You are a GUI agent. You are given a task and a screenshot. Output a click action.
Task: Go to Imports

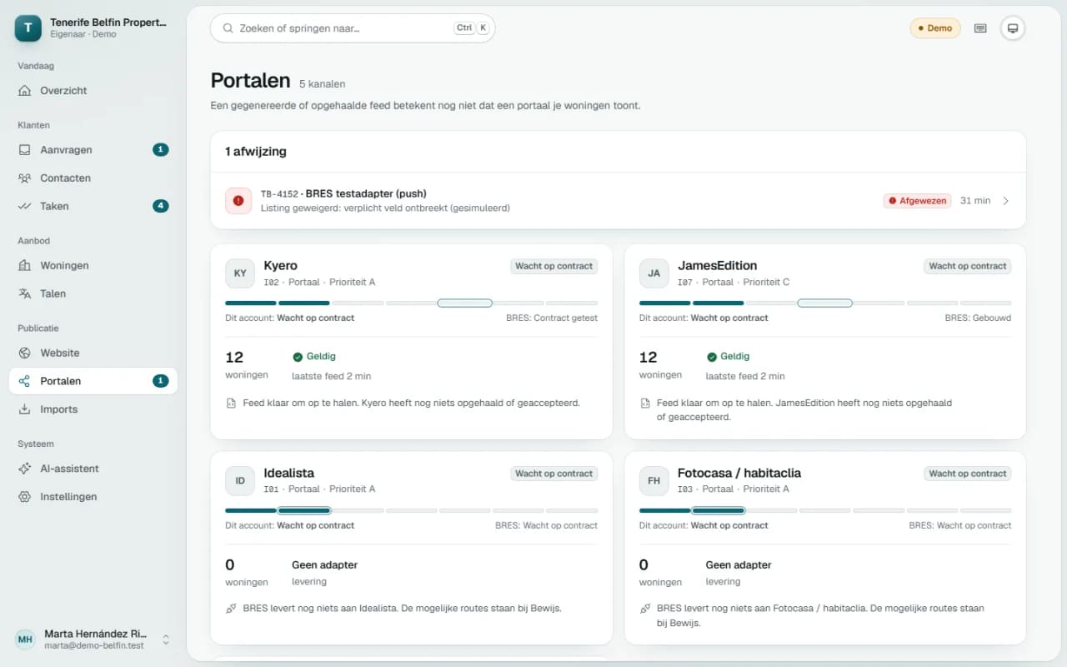click(93, 409)
